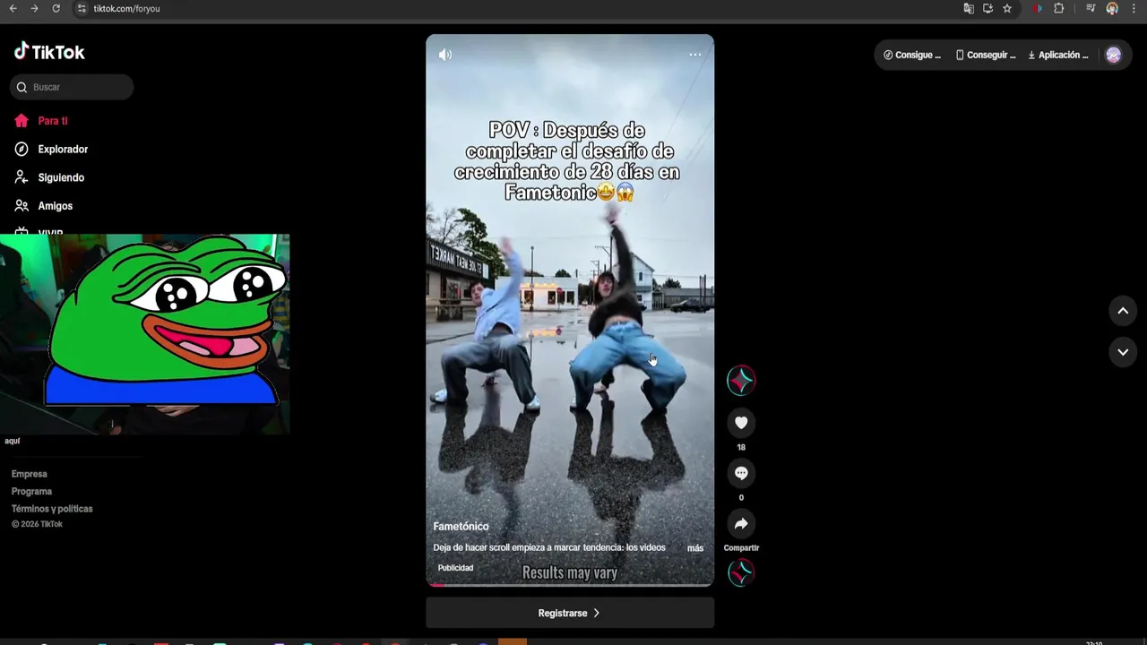The image size is (1147, 645).
Task: Open the Fametónico account name
Action: (x=461, y=526)
